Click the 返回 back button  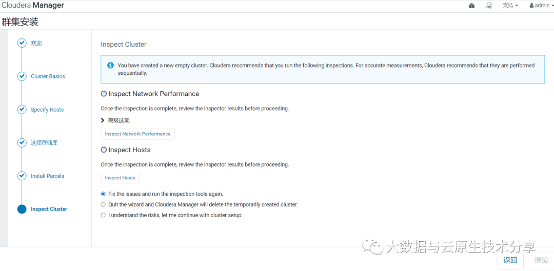tap(510, 260)
